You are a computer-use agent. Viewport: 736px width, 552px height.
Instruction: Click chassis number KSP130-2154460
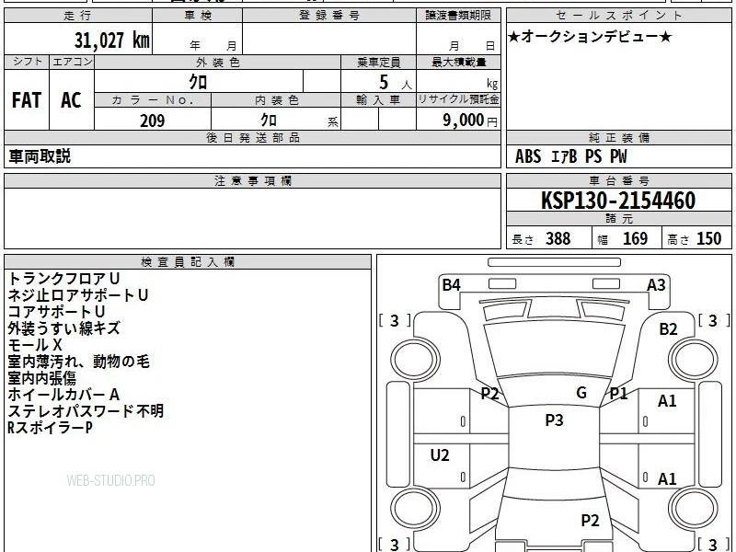[618, 201]
